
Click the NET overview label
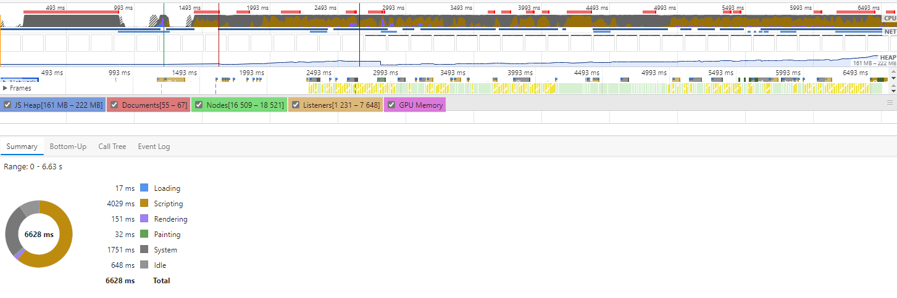coord(890,31)
